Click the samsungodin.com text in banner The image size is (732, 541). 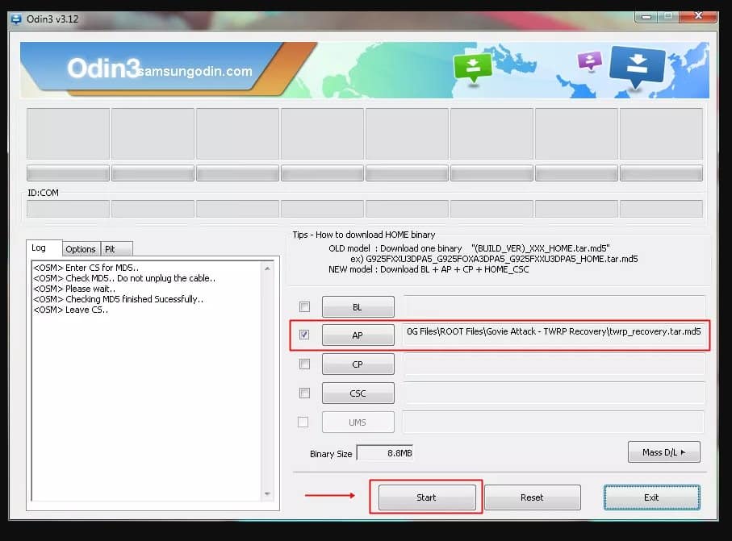[x=195, y=71]
